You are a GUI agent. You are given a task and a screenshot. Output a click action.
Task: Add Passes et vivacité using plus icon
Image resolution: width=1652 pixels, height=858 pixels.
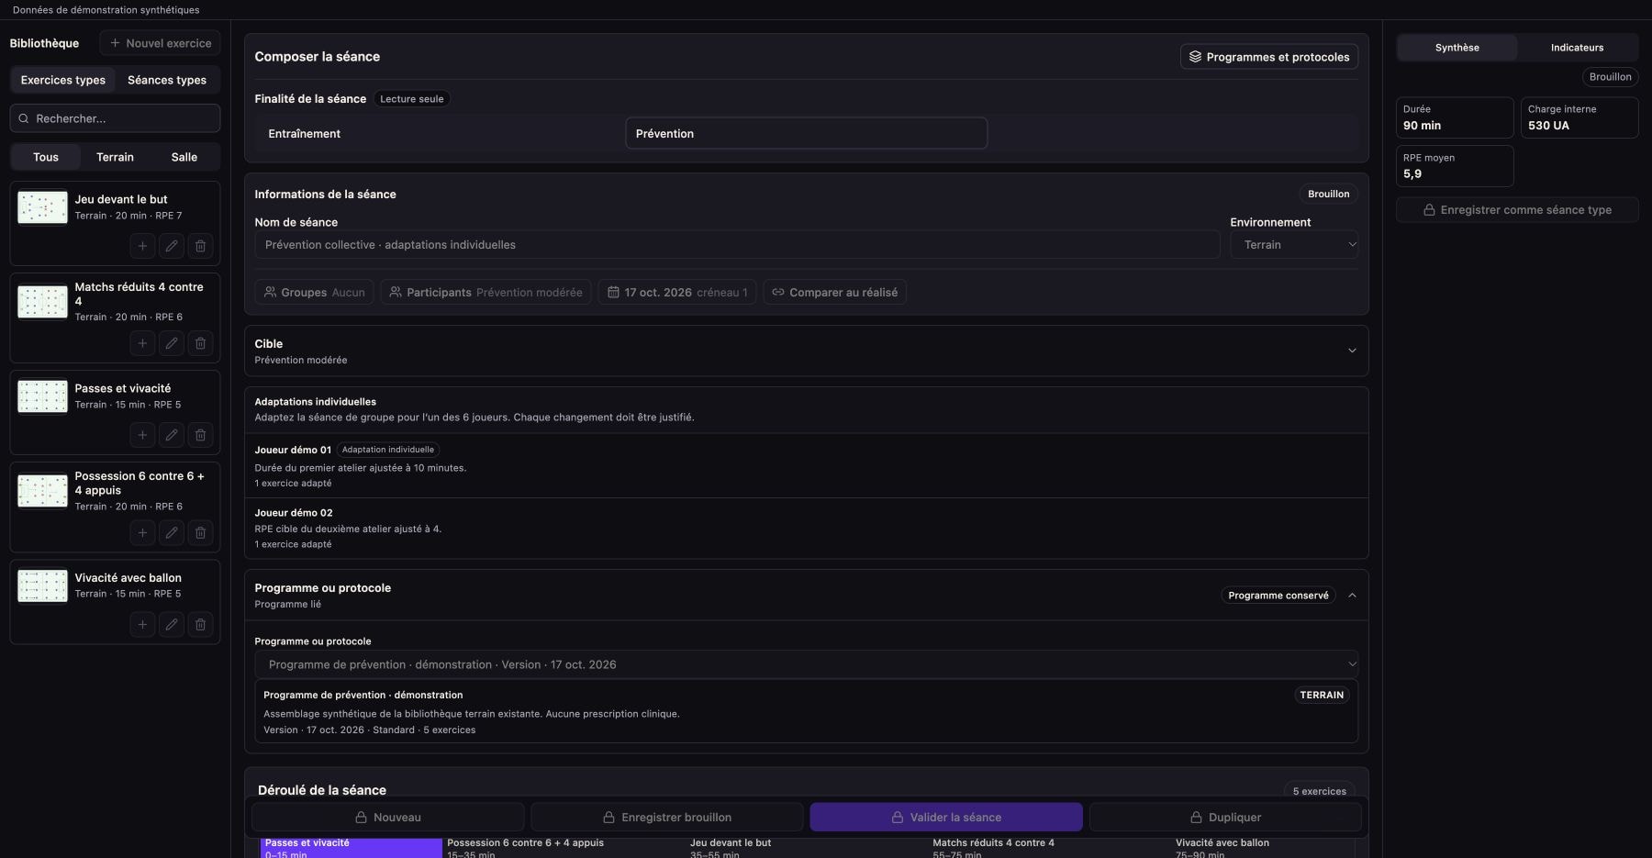[x=142, y=435]
